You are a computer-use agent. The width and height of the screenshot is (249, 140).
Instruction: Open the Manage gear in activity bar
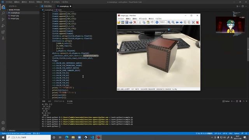tap(3, 129)
